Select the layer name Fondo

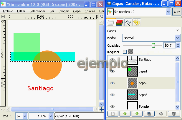[144, 107]
